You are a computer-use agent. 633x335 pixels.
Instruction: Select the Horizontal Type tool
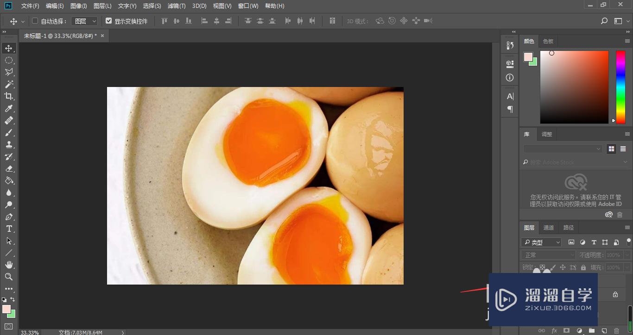point(9,229)
